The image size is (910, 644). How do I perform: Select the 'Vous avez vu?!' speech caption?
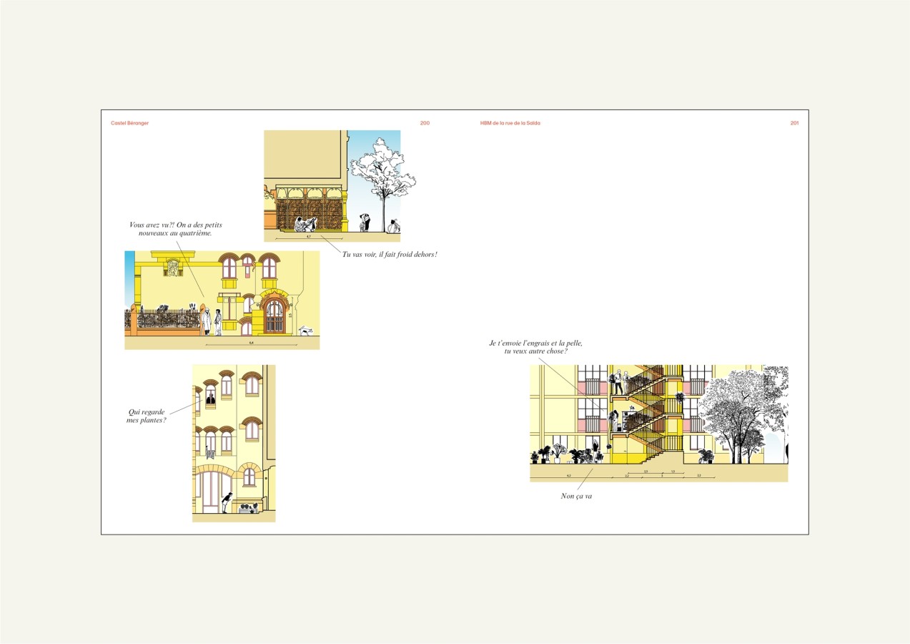[175, 229]
